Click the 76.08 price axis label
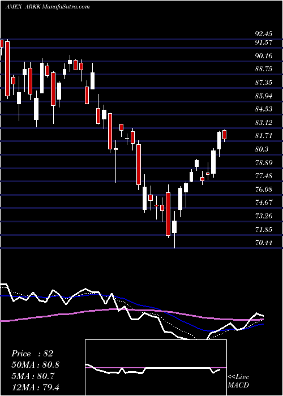 coord(264,190)
